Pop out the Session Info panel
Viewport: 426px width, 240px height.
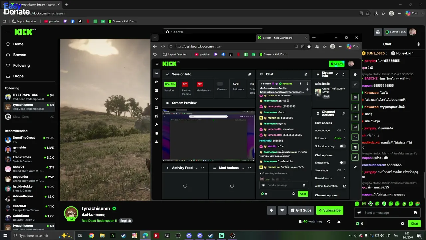(249, 74)
